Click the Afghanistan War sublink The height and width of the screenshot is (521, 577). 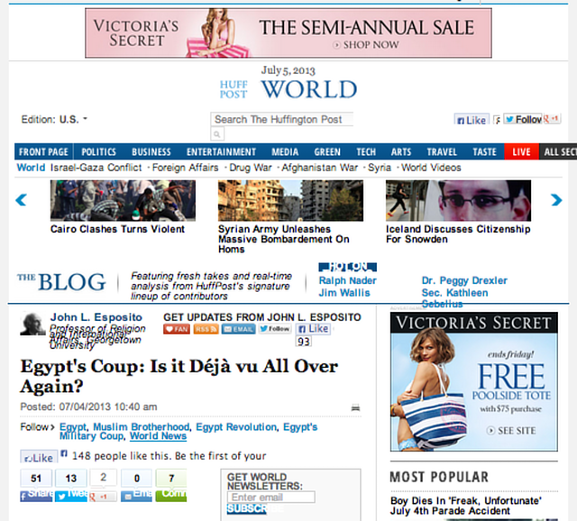coord(319,168)
